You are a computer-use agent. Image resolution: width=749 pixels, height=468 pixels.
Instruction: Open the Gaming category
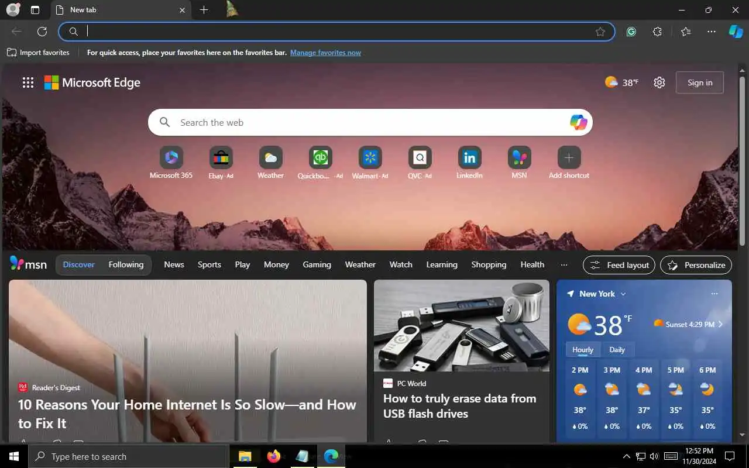317,264
